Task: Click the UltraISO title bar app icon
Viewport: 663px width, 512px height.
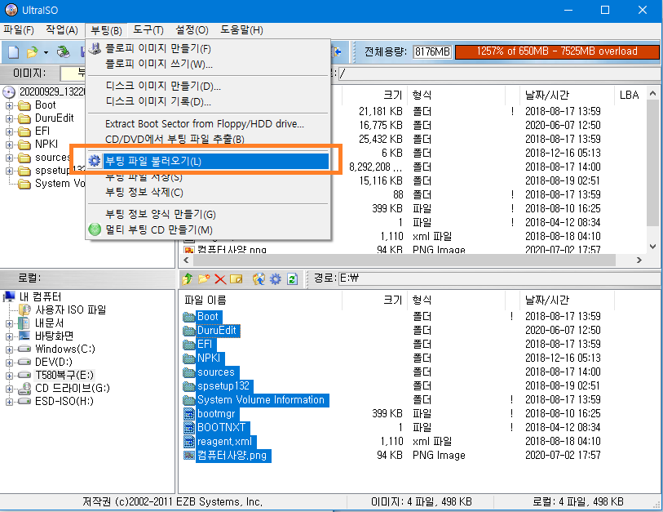Action: coord(11,10)
